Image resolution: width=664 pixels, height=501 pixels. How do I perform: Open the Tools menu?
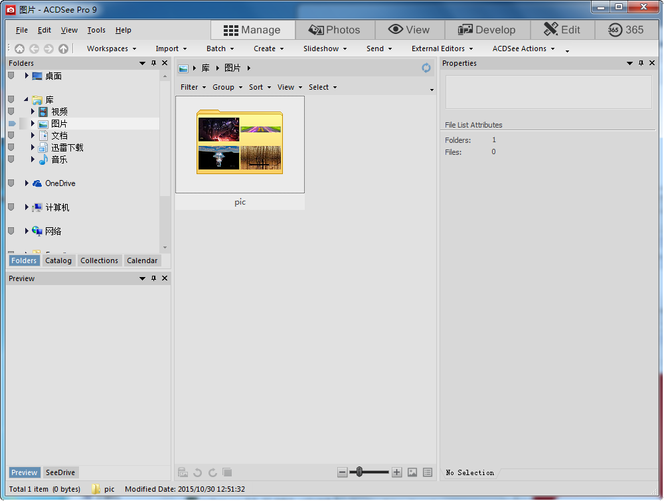coord(96,30)
